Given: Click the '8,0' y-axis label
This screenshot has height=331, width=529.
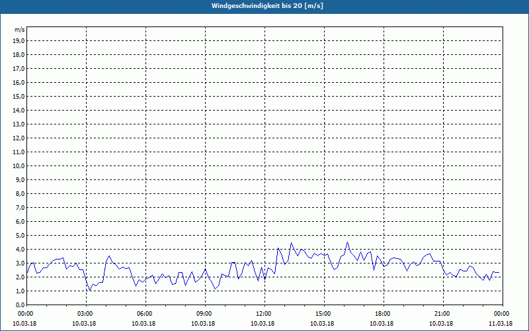Looking at the screenshot, I should click(20, 193).
